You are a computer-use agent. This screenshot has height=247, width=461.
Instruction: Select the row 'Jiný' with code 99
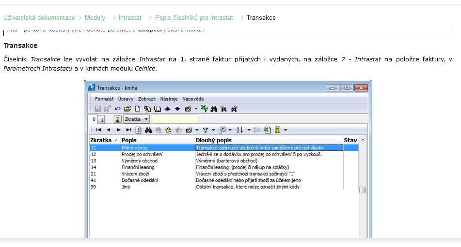[224, 187]
